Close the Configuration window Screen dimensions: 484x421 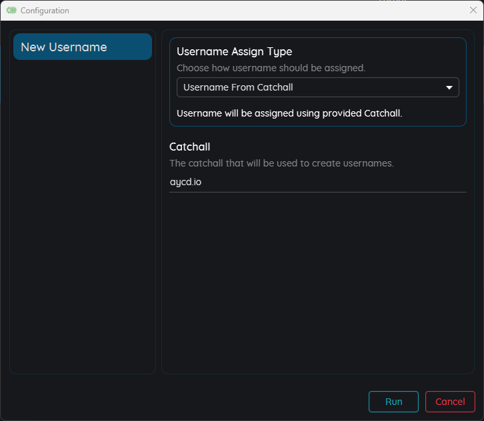(473, 10)
